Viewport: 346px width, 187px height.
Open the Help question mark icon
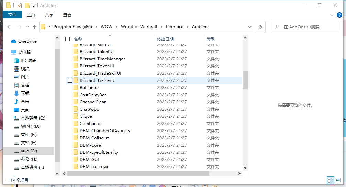click(339, 15)
